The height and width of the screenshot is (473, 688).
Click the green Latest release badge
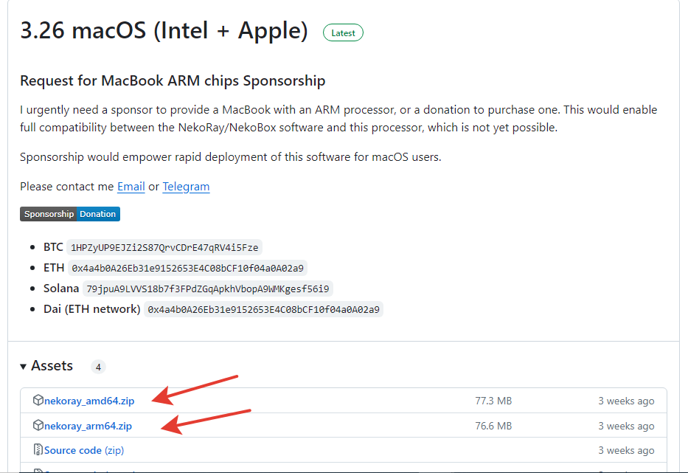click(x=343, y=32)
